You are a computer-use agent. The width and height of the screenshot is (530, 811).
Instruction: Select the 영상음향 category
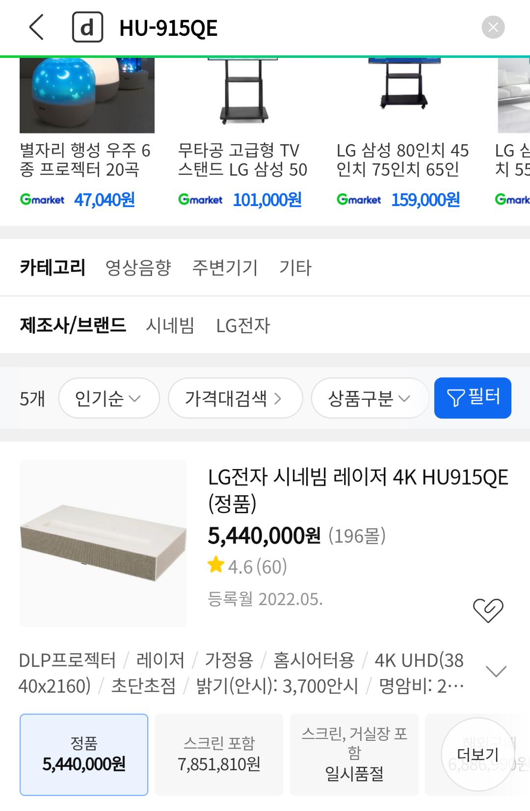pyautogui.click(x=138, y=267)
